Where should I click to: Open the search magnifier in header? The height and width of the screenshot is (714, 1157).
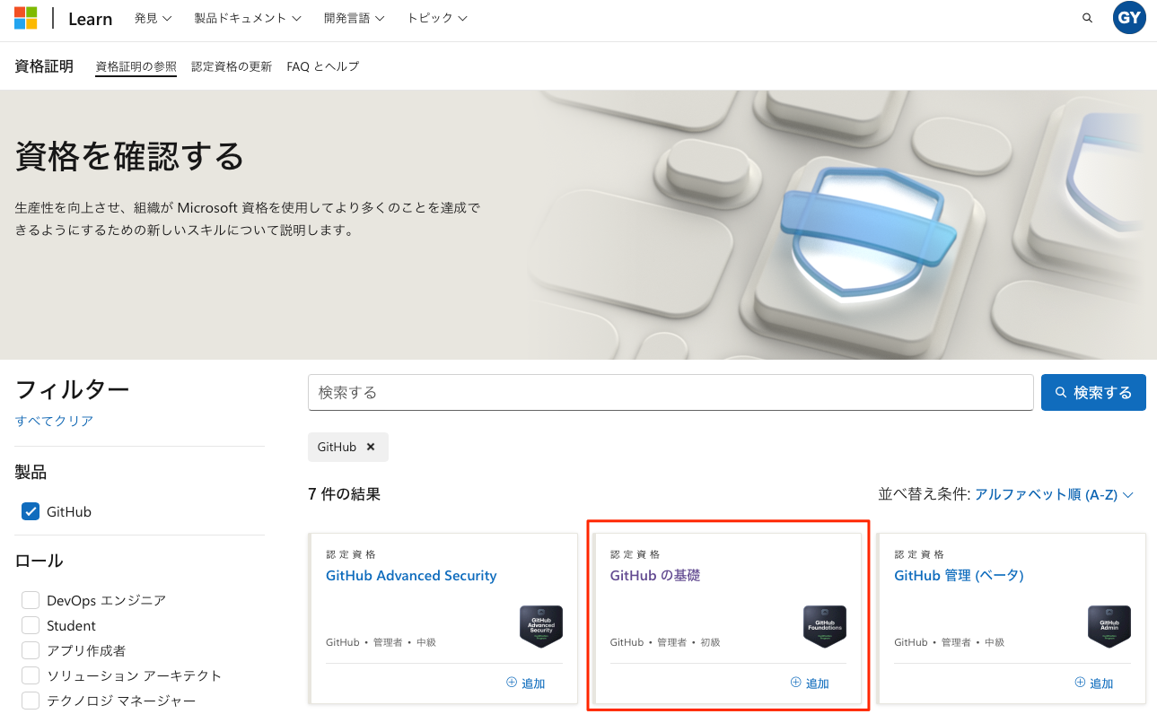(x=1088, y=18)
